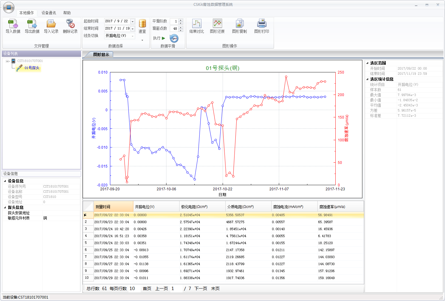The height and width of the screenshot is (301, 445).
Task: Sort by 测量时间 column header
Action: coord(113,207)
